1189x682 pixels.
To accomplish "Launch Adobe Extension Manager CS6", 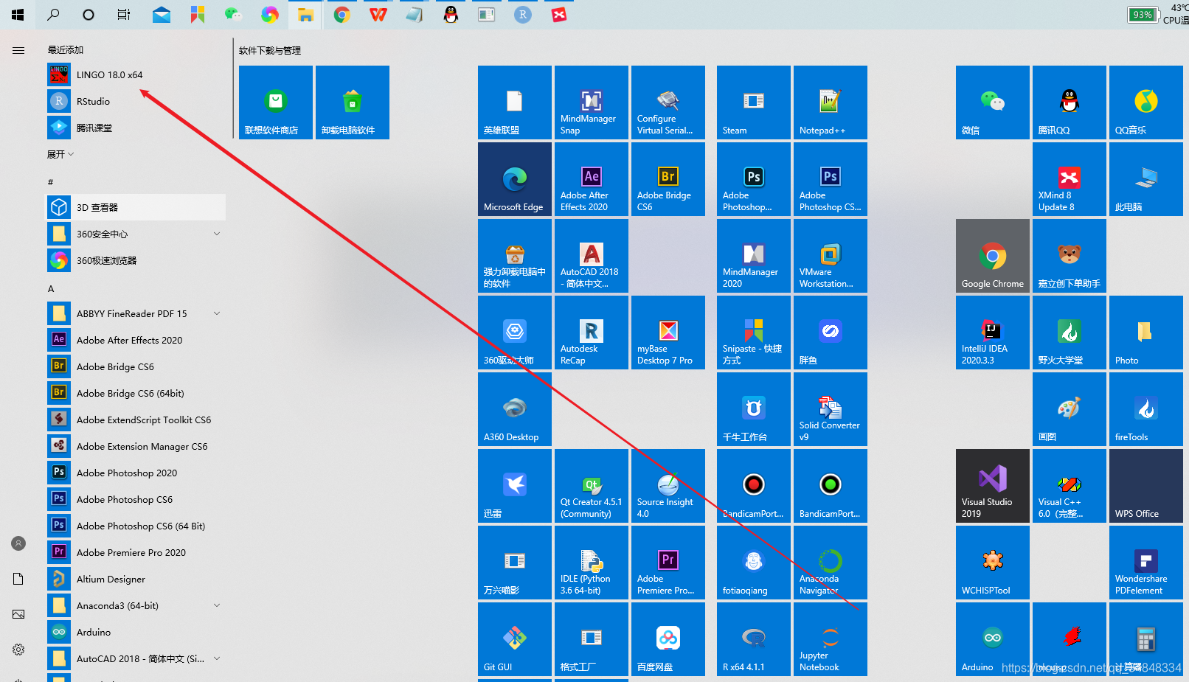I will (136, 446).
